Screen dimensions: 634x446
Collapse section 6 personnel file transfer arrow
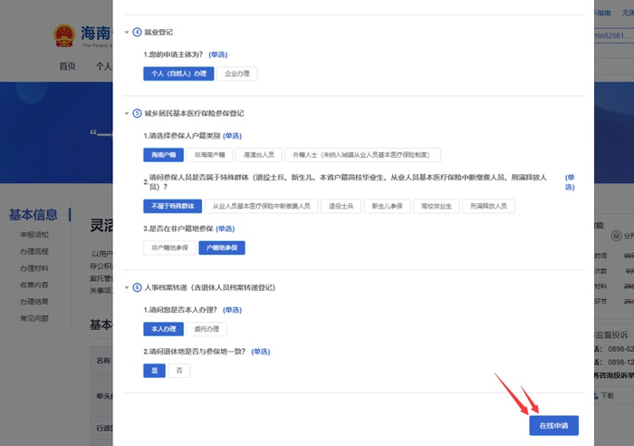pyautogui.click(x=127, y=287)
